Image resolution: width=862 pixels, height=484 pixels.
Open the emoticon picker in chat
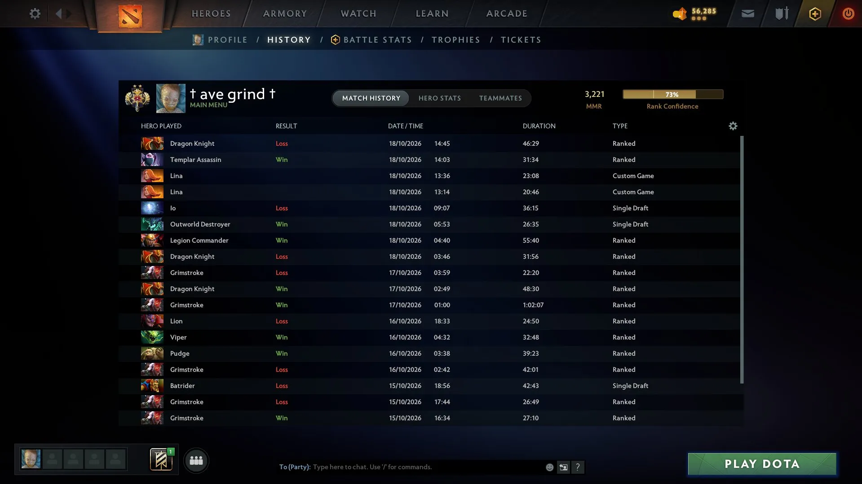549,467
